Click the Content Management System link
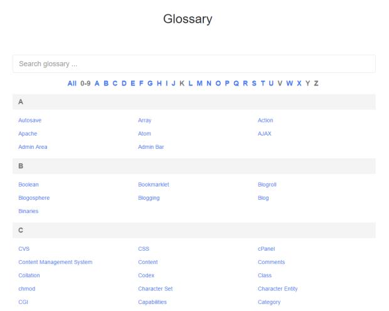This screenshot has width=389, height=311. coord(55,262)
